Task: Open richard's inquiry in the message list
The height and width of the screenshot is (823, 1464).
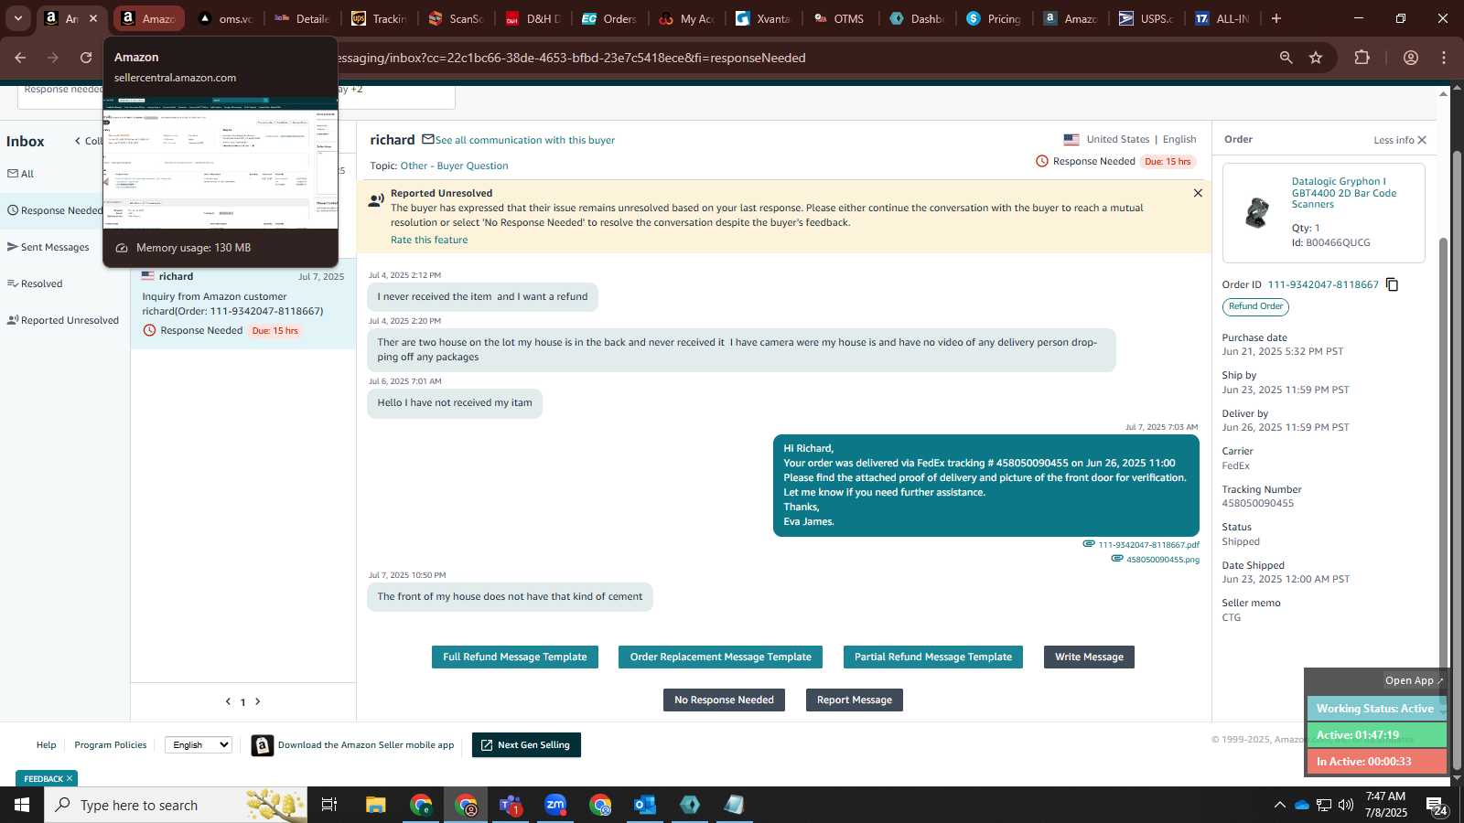Action: tap(242, 304)
